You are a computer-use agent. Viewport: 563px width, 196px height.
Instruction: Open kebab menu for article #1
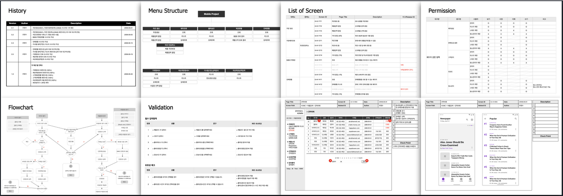tap(515, 129)
